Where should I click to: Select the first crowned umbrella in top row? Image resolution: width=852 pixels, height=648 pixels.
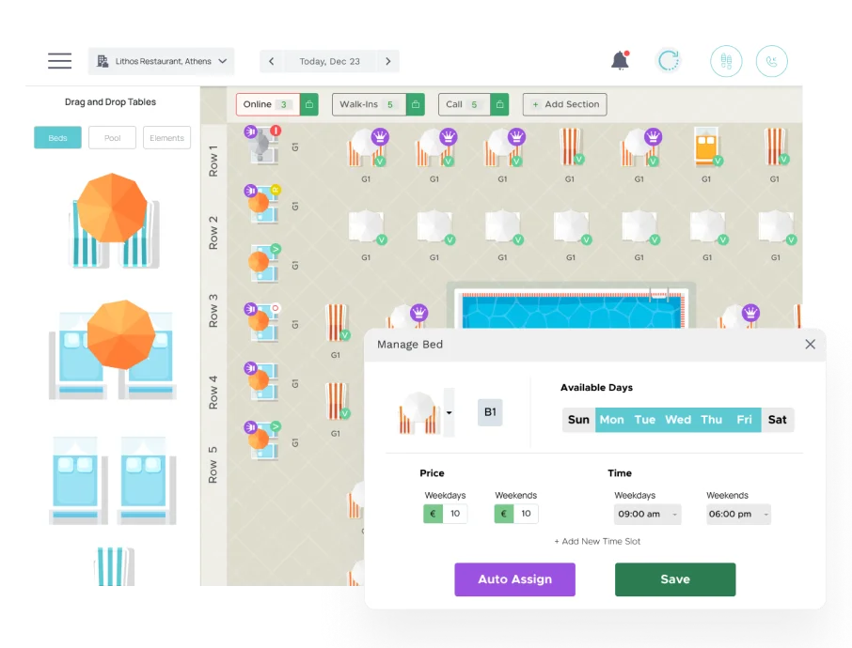pos(368,148)
